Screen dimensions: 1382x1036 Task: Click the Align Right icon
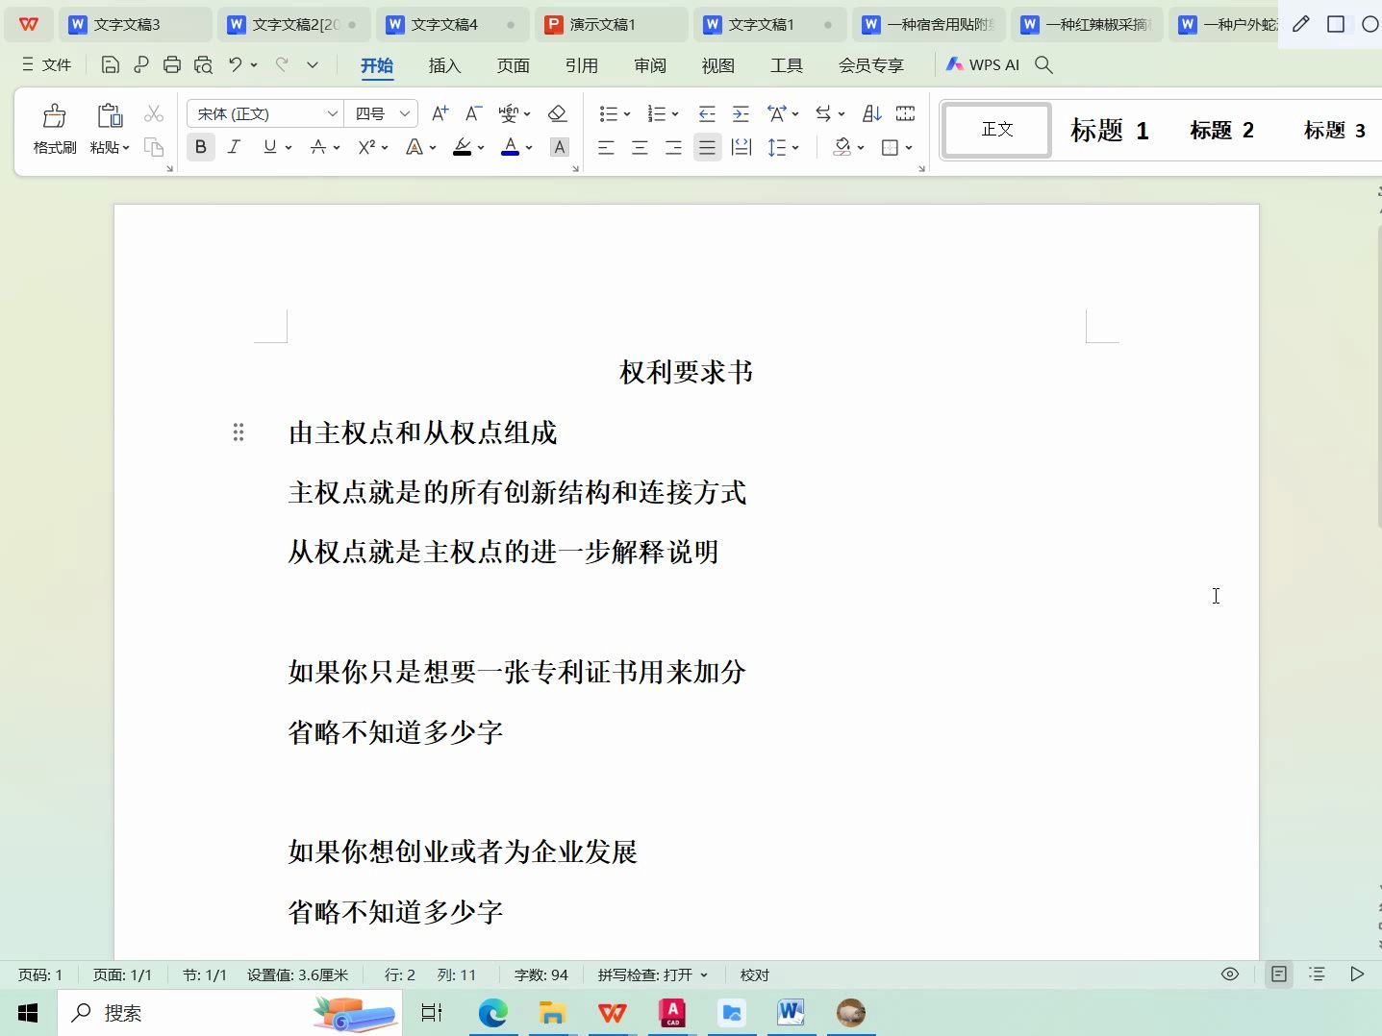coord(673,147)
